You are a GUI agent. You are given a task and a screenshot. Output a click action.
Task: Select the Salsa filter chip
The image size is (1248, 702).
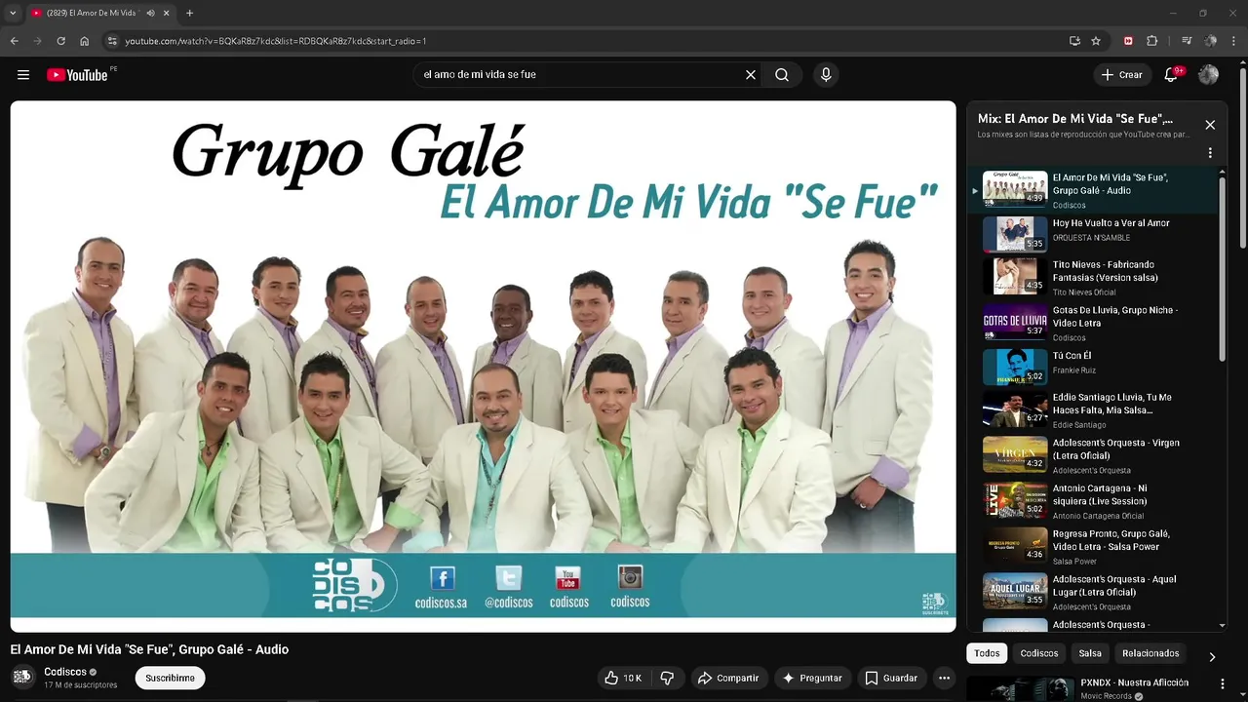coord(1090,653)
